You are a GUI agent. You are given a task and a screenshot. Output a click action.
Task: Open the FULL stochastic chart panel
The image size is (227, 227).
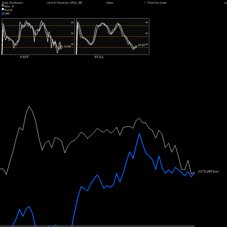(x=113, y=36)
